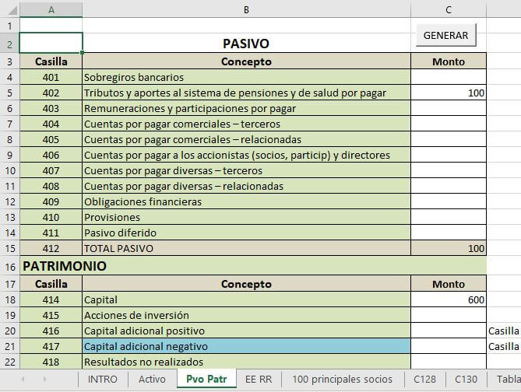Click the blue Capital adicional negativo cell
521x392 pixels.
(246, 346)
